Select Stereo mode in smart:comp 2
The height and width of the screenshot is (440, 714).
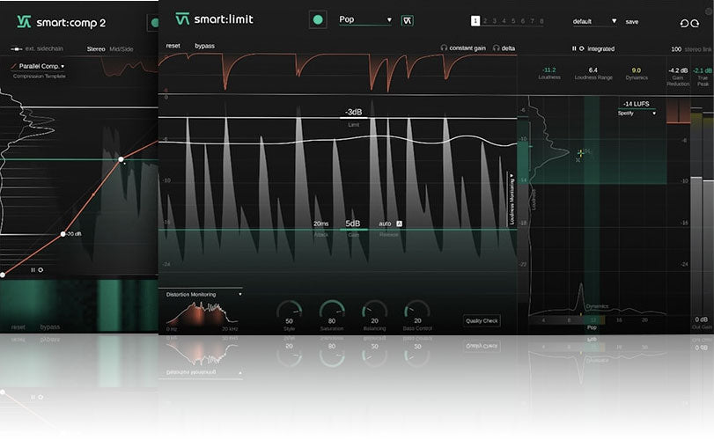[96, 48]
